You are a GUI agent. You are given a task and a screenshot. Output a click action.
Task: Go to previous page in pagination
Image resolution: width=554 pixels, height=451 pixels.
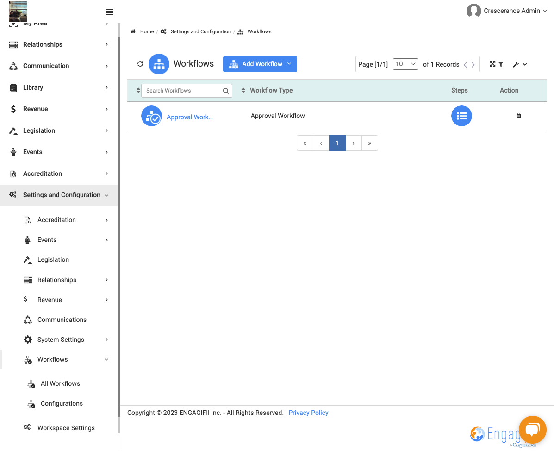click(x=321, y=143)
